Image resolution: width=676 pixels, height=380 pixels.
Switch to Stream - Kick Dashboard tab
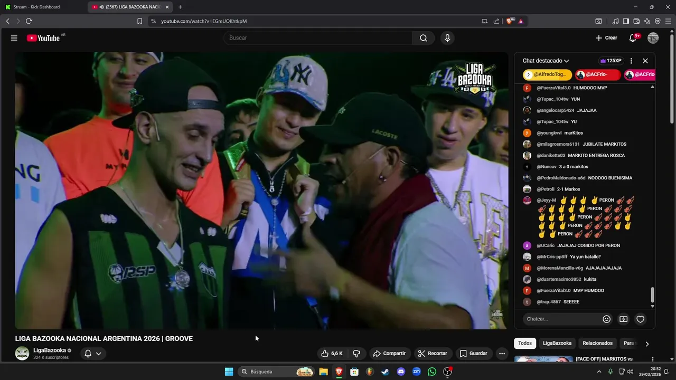pos(43,7)
